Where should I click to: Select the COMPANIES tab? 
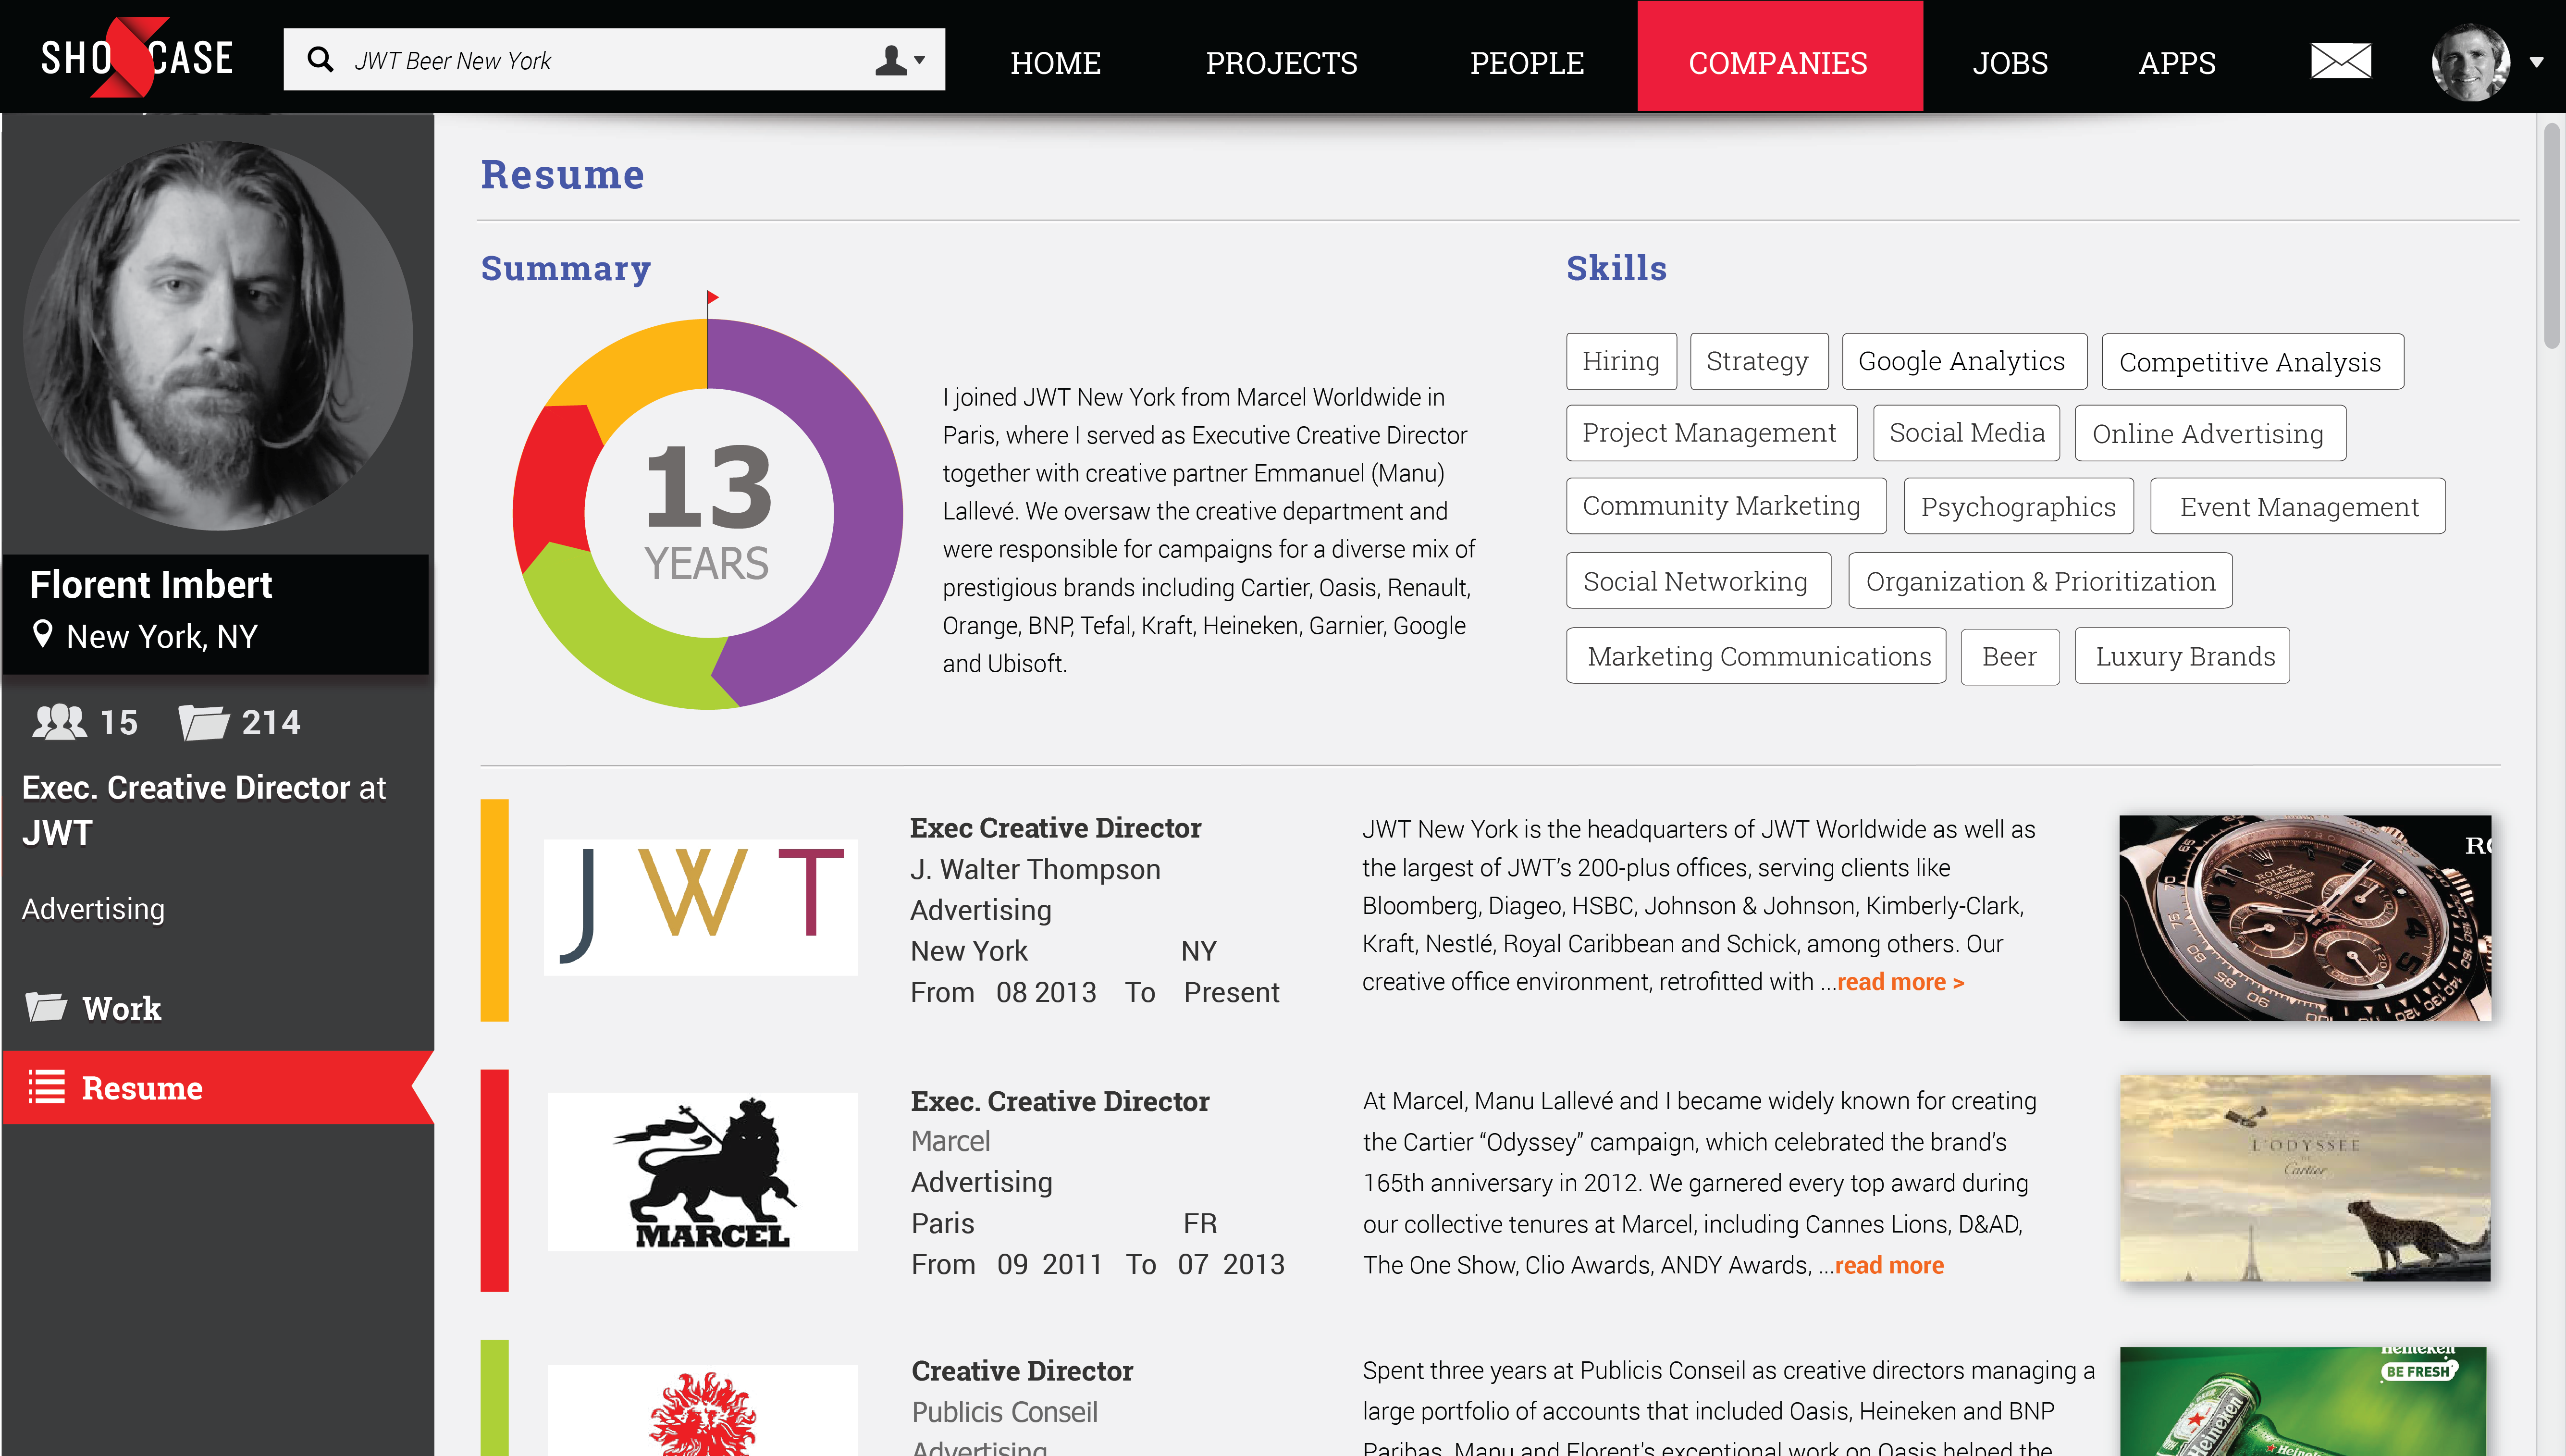(1779, 57)
